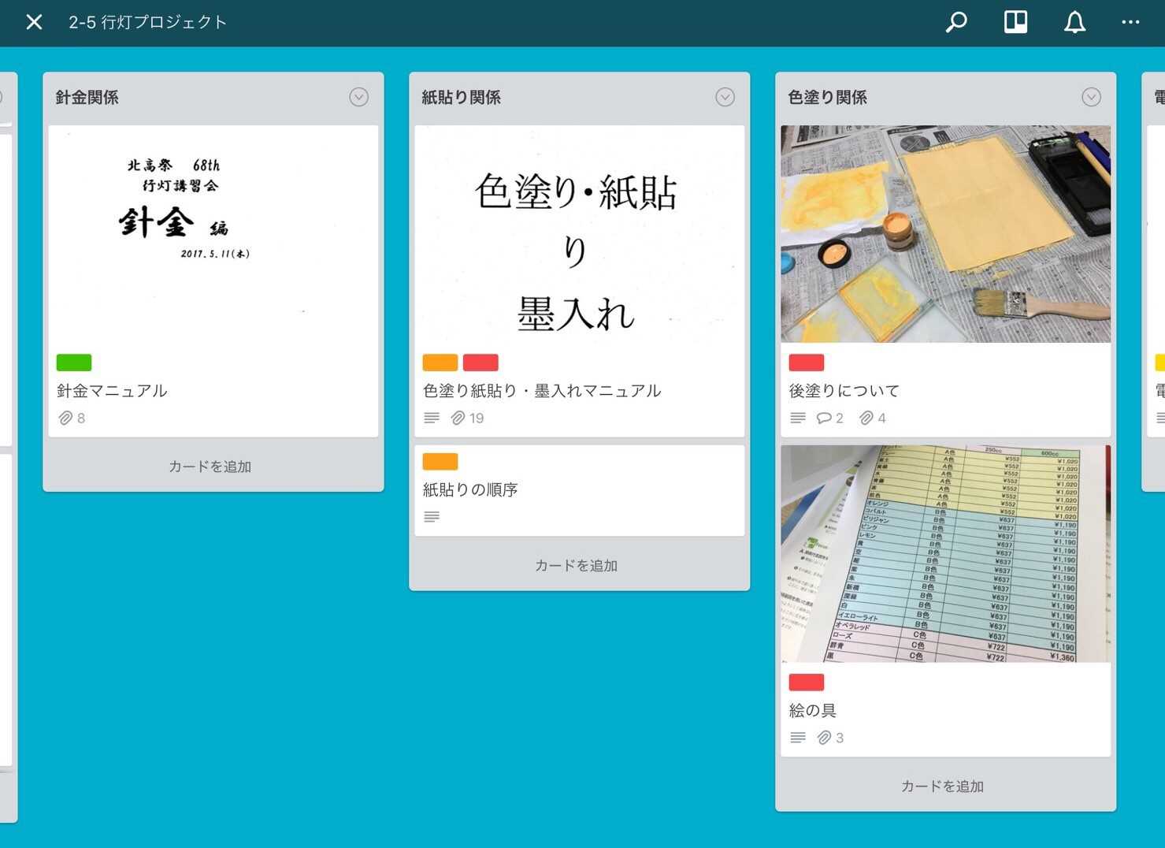Add a card to 針金関係 list
This screenshot has width=1165, height=848.
click(210, 467)
